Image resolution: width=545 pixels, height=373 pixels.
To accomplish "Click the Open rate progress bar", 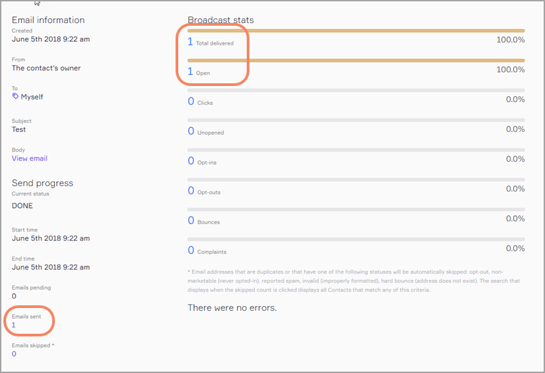I will tap(356, 60).
